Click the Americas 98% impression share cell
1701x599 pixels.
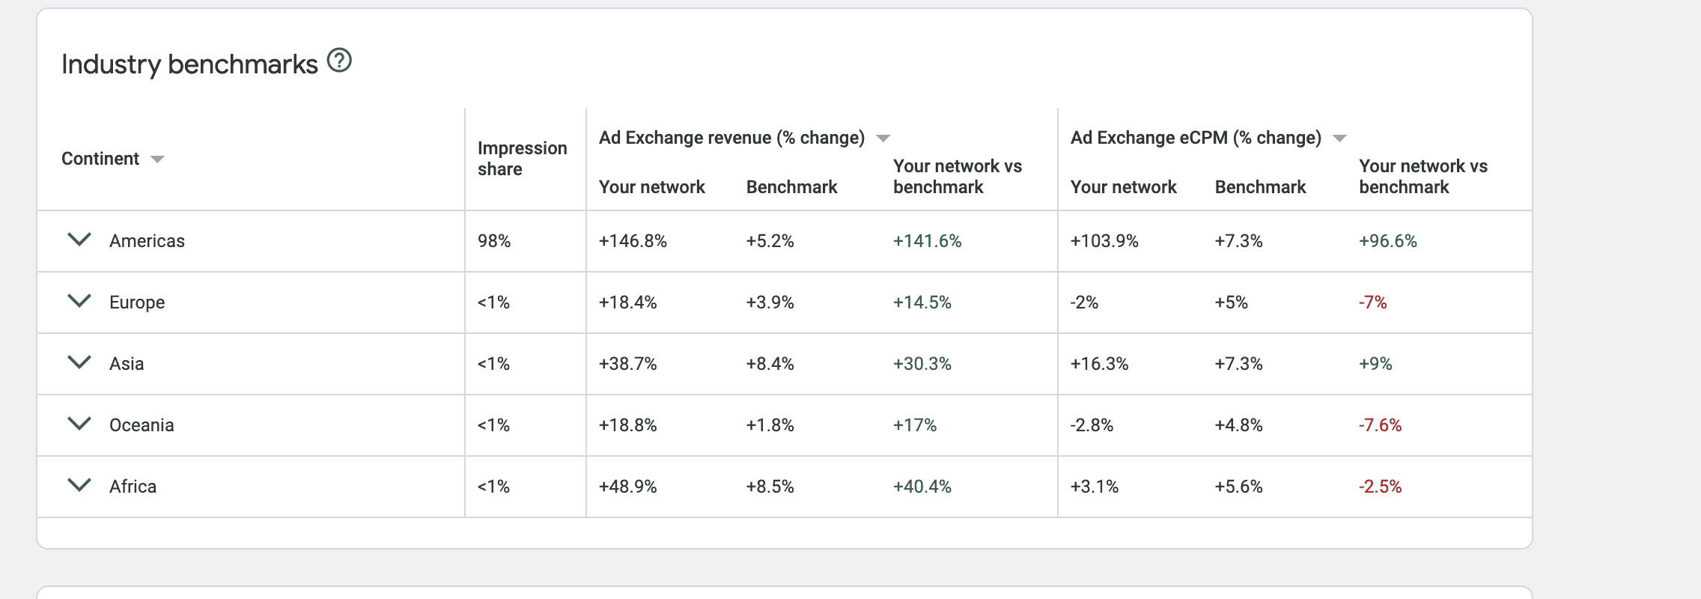(494, 241)
